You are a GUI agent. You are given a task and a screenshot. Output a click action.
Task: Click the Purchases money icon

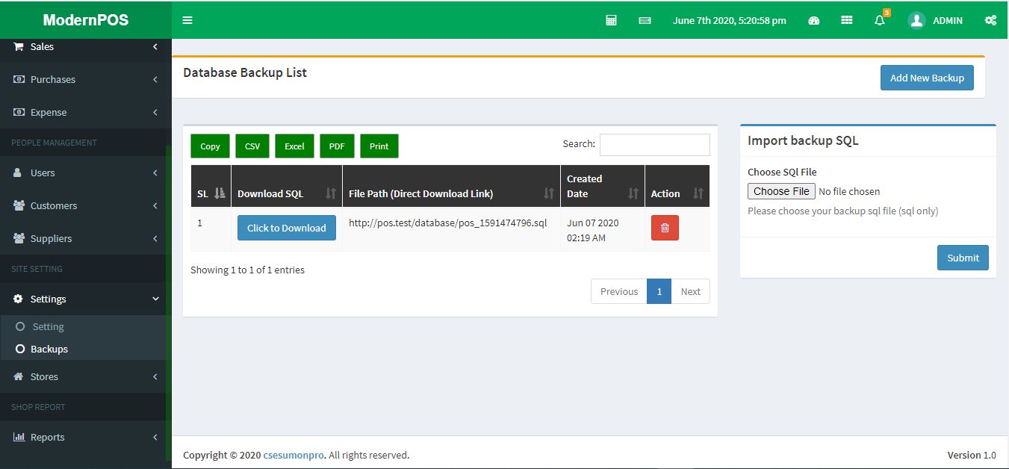19,79
